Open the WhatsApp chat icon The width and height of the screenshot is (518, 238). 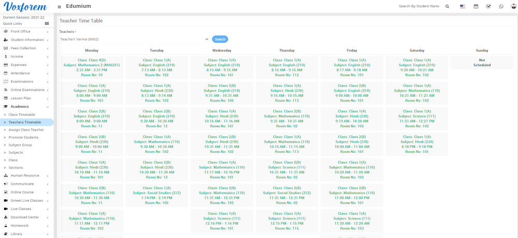pyautogui.click(x=501, y=7)
